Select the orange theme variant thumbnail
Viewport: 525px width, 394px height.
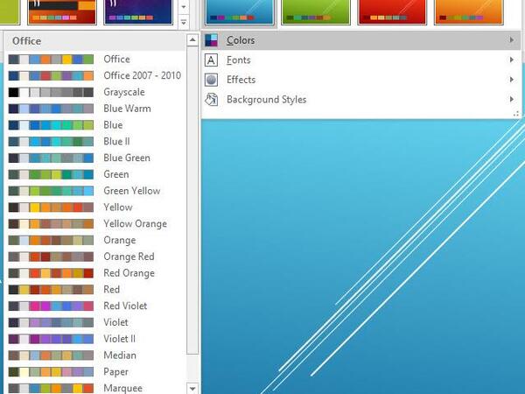tap(468, 12)
